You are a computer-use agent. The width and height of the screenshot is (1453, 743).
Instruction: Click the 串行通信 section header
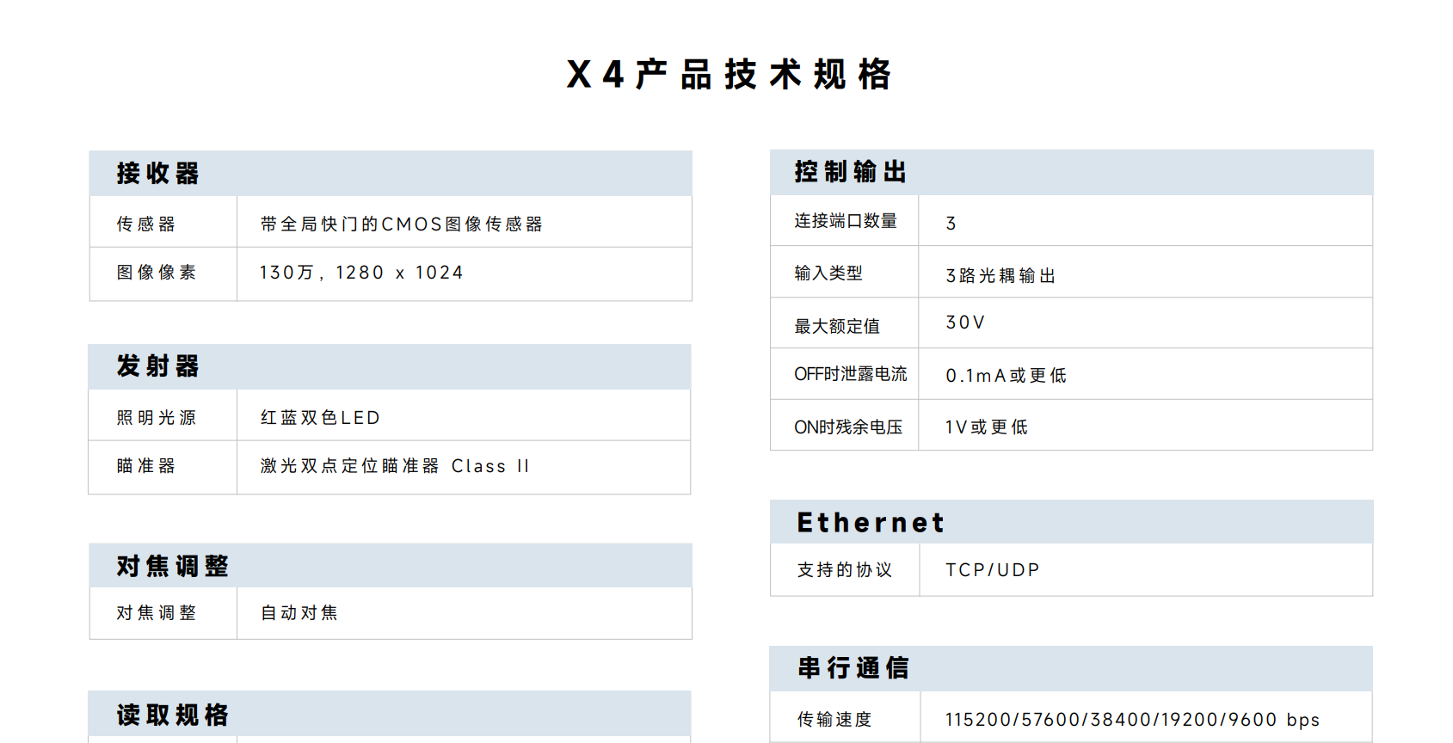click(853, 668)
